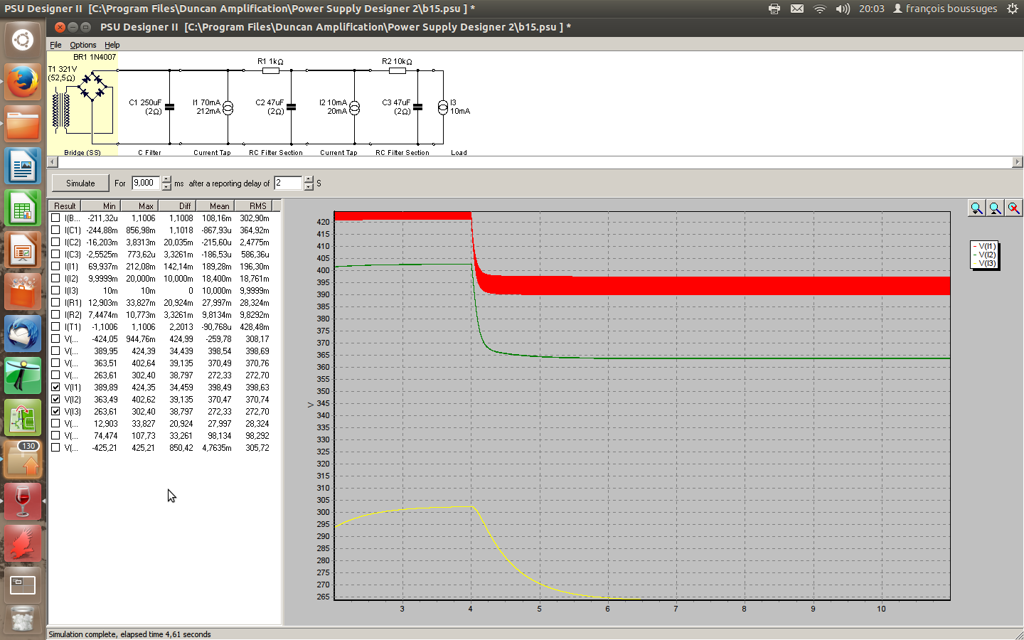This screenshot has width=1024, height=640.
Task: Click the C1 250uF capacitor symbol
Action: 169,107
